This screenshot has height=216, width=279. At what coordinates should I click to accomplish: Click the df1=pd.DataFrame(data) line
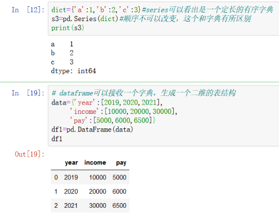tap(92, 129)
